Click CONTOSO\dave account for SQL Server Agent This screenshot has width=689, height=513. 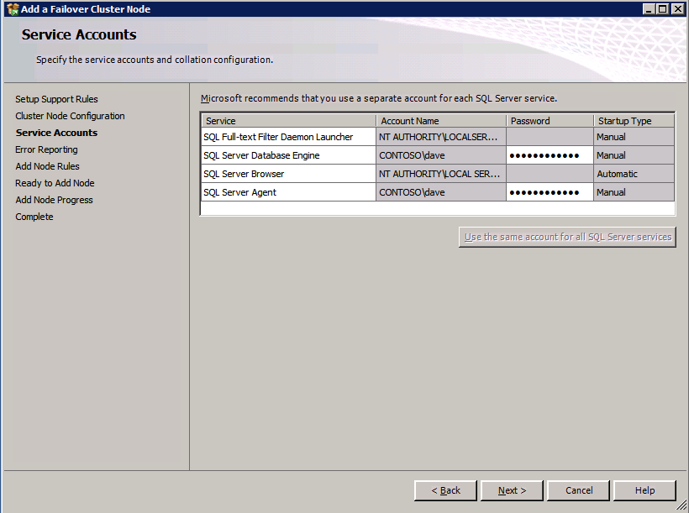tap(441, 192)
